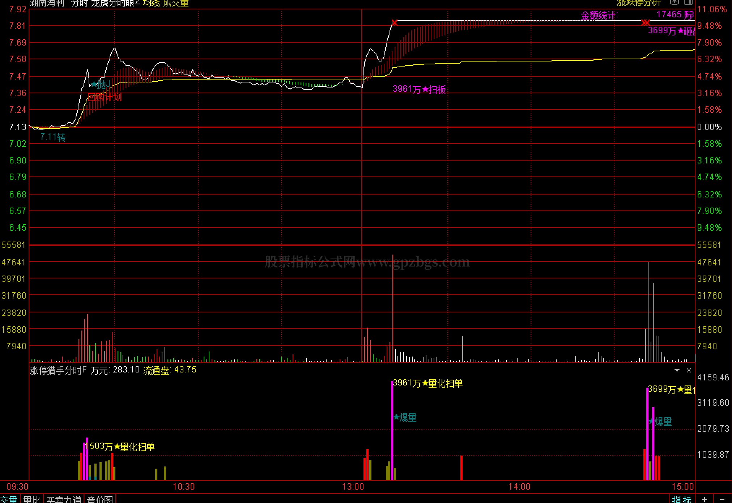Click the 3961万★量化扫单 magenta bar label
This screenshot has height=503, width=732.
pos(428,383)
